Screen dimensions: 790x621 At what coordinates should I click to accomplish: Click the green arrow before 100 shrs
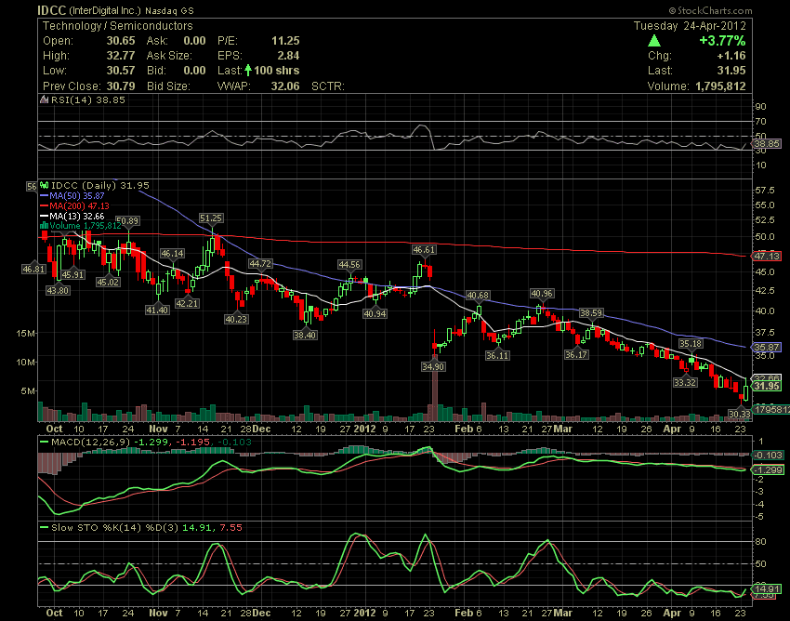248,70
